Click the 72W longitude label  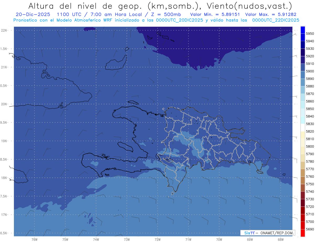point(158,240)
